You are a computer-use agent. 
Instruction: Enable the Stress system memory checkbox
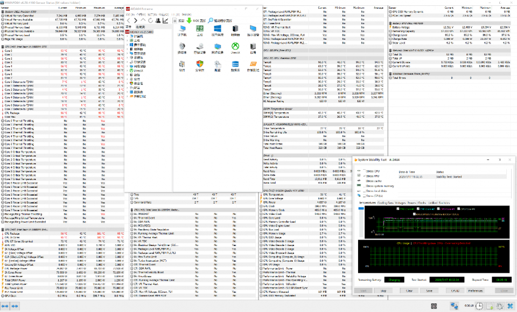coord(365,186)
